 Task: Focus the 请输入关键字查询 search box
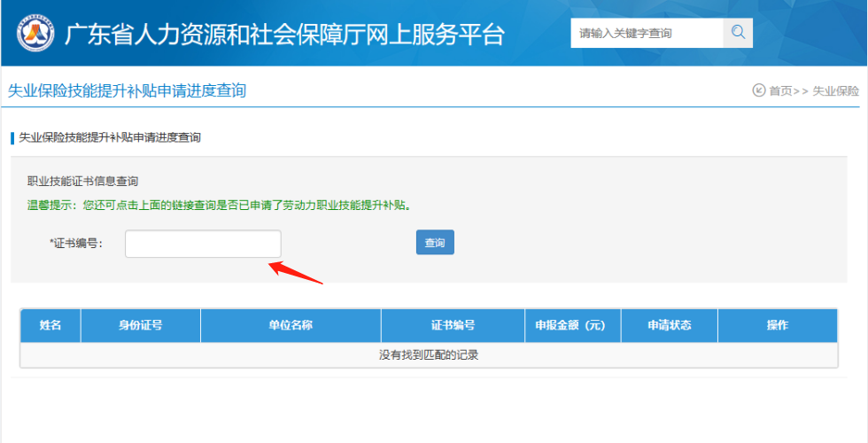tap(647, 33)
